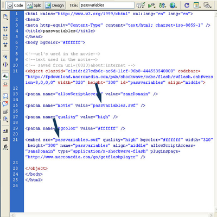Click the Collapse Full Tag icon
The height and width of the screenshot is (217, 217).
[5, 29]
